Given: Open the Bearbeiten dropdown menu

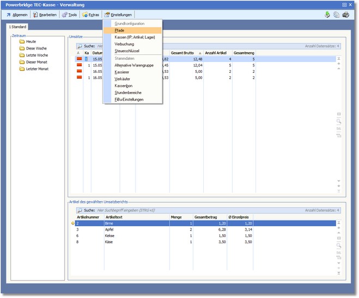Looking at the screenshot, I should pyautogui.click(x=45, y=15).
